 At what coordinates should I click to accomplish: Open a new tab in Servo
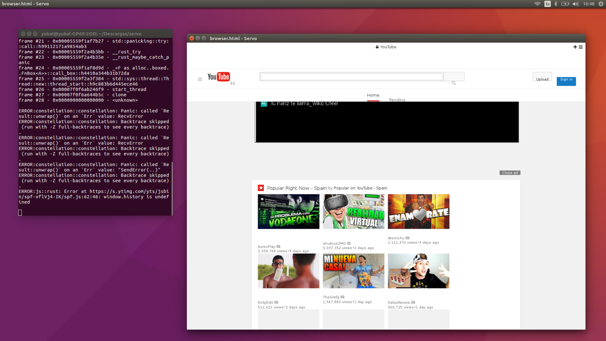(x=575, y=47)
